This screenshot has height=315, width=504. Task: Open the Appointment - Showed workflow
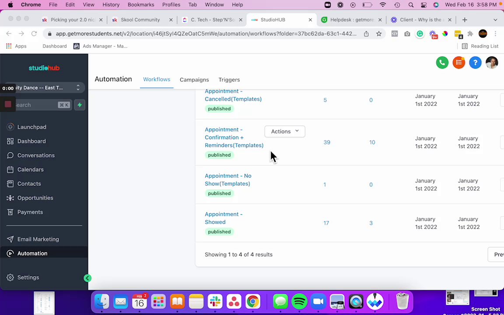coord(224,218)
